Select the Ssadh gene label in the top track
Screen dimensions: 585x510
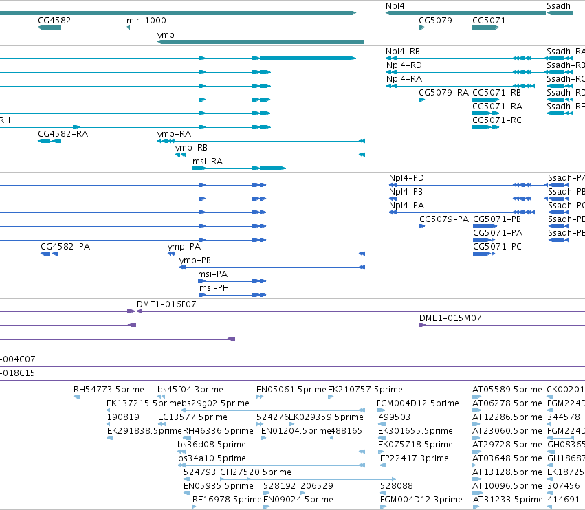558,6
